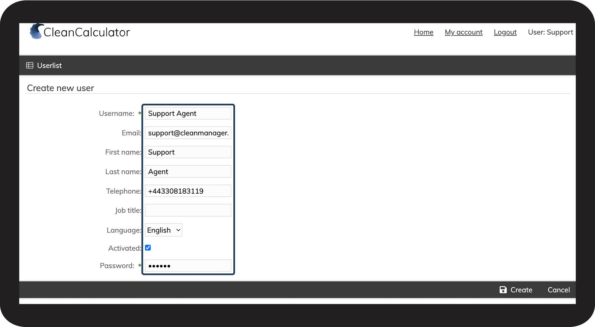Image resolution: width=595 pixels, height=327 pixels.
Task: Click the Language dropdown chevron arrow
Action: tap(178, 230)
